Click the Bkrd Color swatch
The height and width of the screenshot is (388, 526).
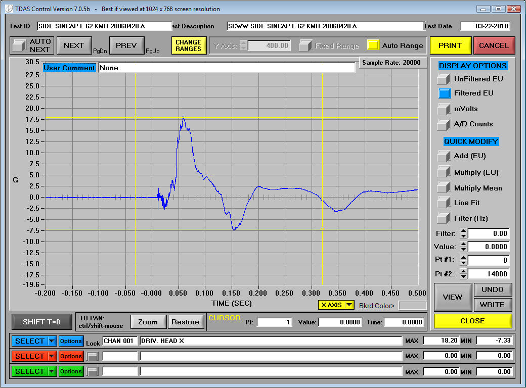coord(412,306)
